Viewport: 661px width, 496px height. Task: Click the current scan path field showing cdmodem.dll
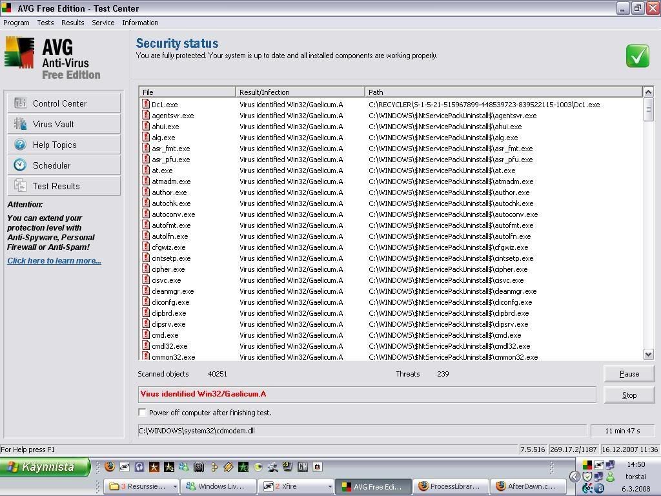pyautogui.click(x=362, y=431)
